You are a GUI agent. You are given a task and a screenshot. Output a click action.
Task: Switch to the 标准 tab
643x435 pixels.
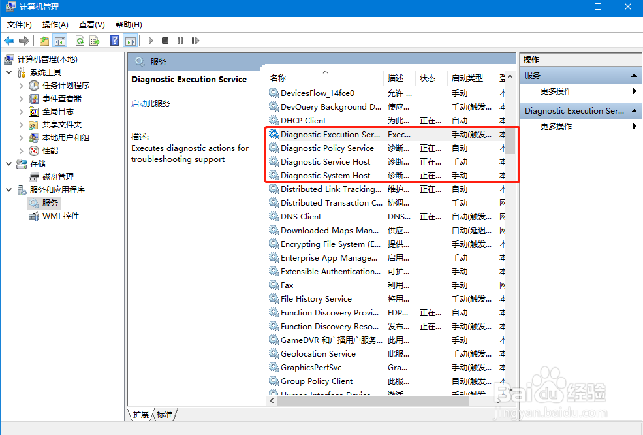tap(165, 415)
